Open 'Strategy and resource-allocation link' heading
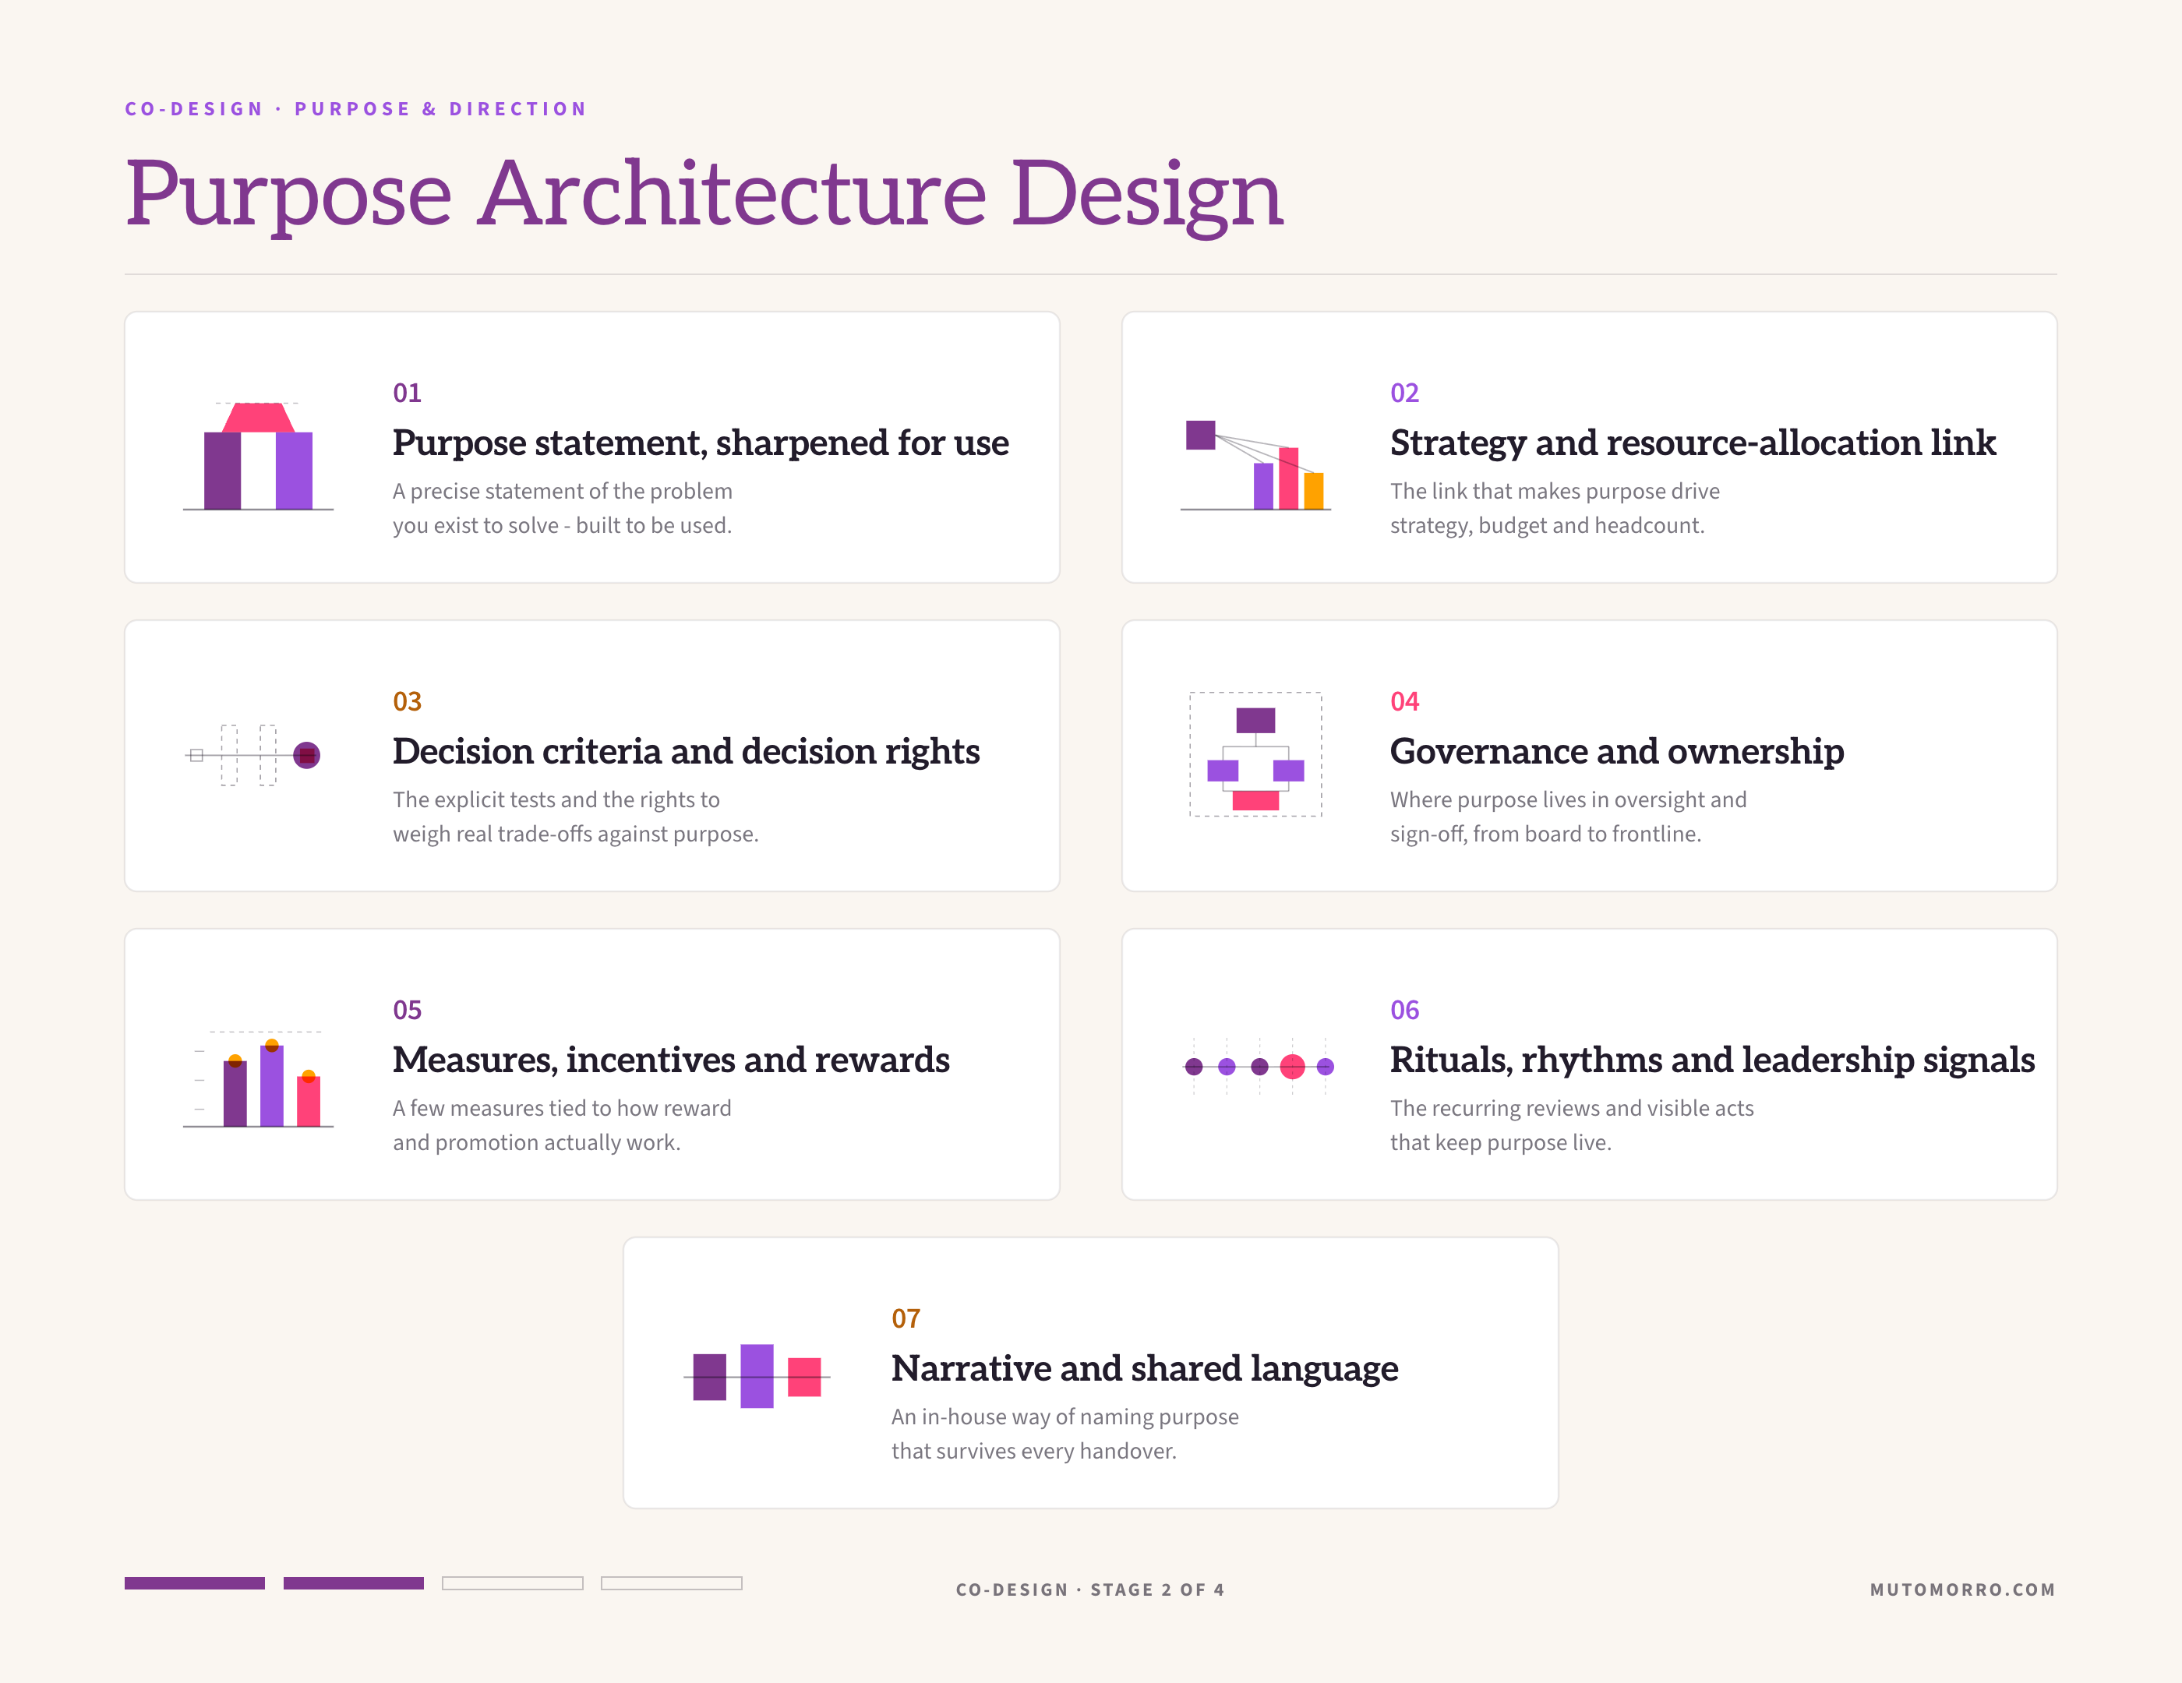 coord(1693,443)
